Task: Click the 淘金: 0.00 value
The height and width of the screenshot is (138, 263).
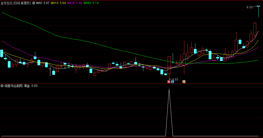Action: [30, 86]
